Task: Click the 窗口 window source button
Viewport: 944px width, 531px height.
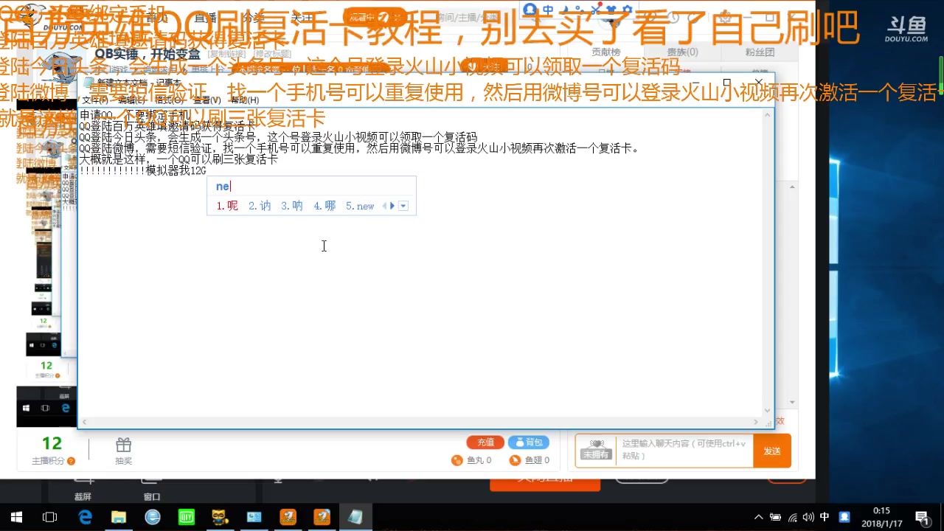Action: [x=152, y=490]
